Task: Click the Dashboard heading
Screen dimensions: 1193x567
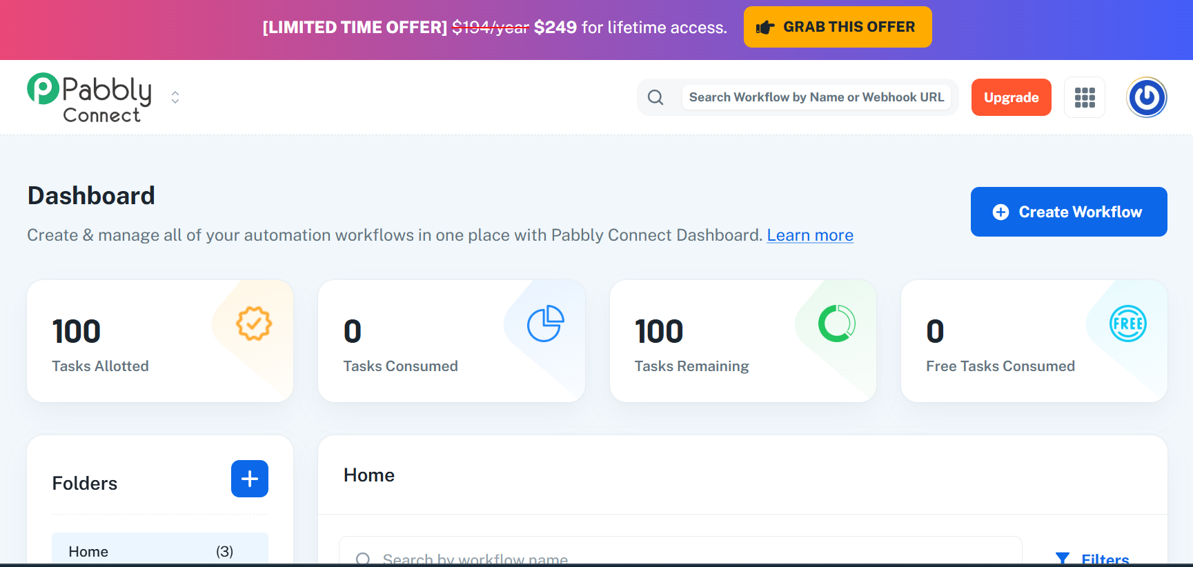Action: point(91,196)
